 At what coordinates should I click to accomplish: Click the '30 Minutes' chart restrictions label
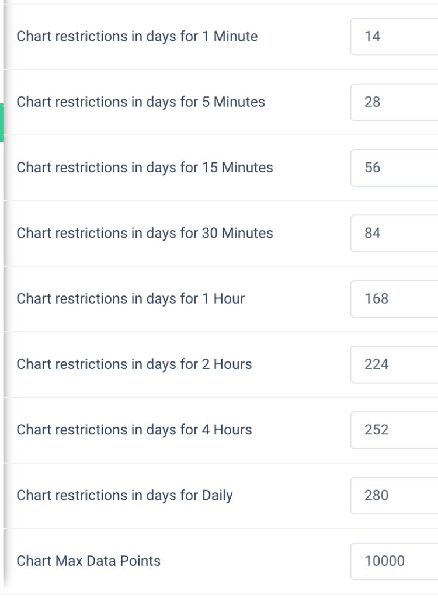[144, 234]
